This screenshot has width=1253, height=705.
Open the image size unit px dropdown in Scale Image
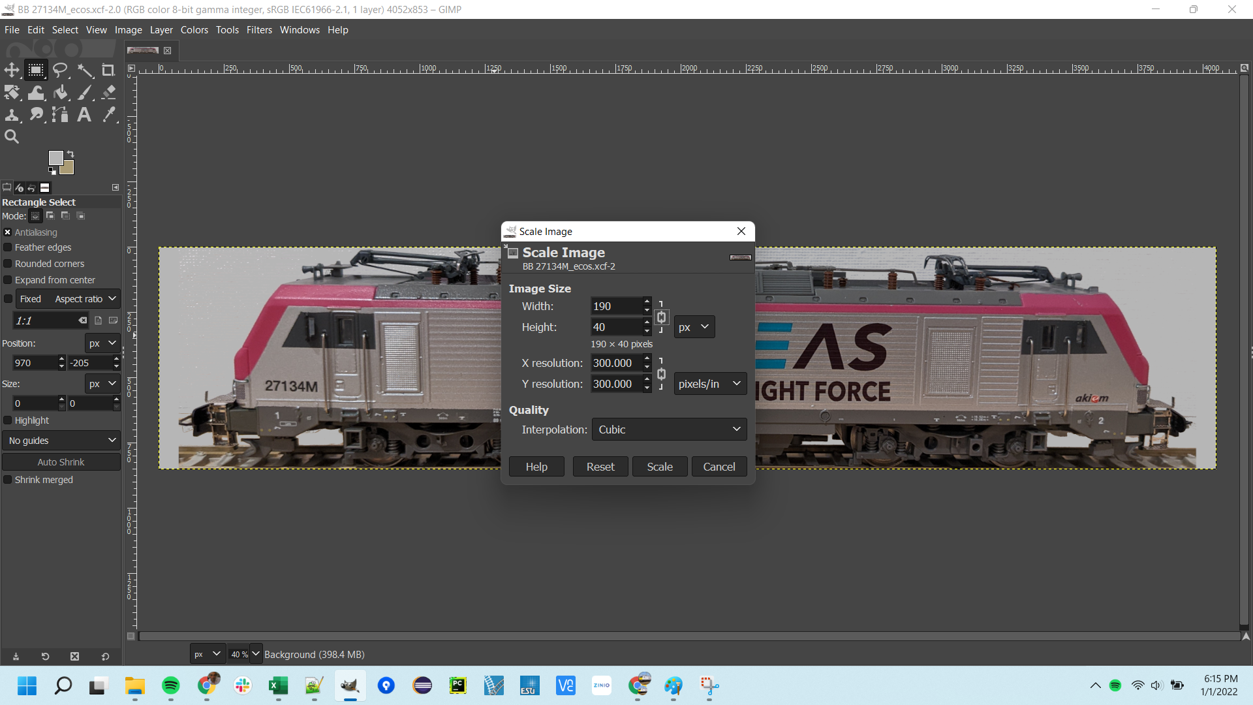pyautogui.click(x=694, y=327)
